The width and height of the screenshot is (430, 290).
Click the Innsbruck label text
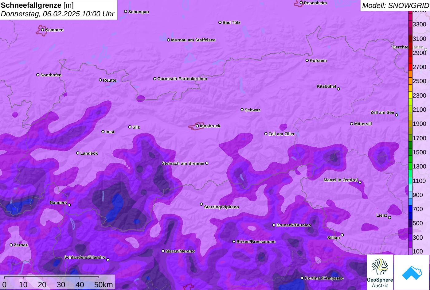tap(210, 126)
